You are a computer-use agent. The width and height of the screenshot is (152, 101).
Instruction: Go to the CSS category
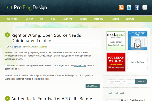point(53,19)
